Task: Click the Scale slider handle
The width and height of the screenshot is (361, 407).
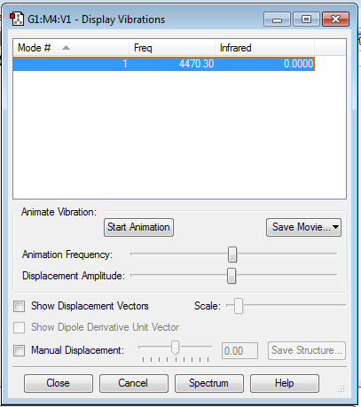Action: (x=239, y=306)
